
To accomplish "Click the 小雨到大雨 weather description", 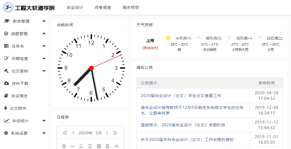I will 240,50.
